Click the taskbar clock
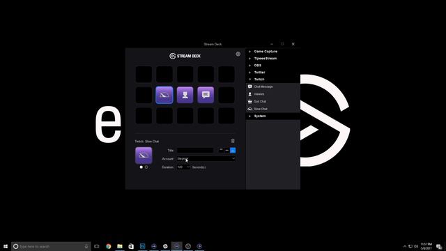 [x=426, y=246]
